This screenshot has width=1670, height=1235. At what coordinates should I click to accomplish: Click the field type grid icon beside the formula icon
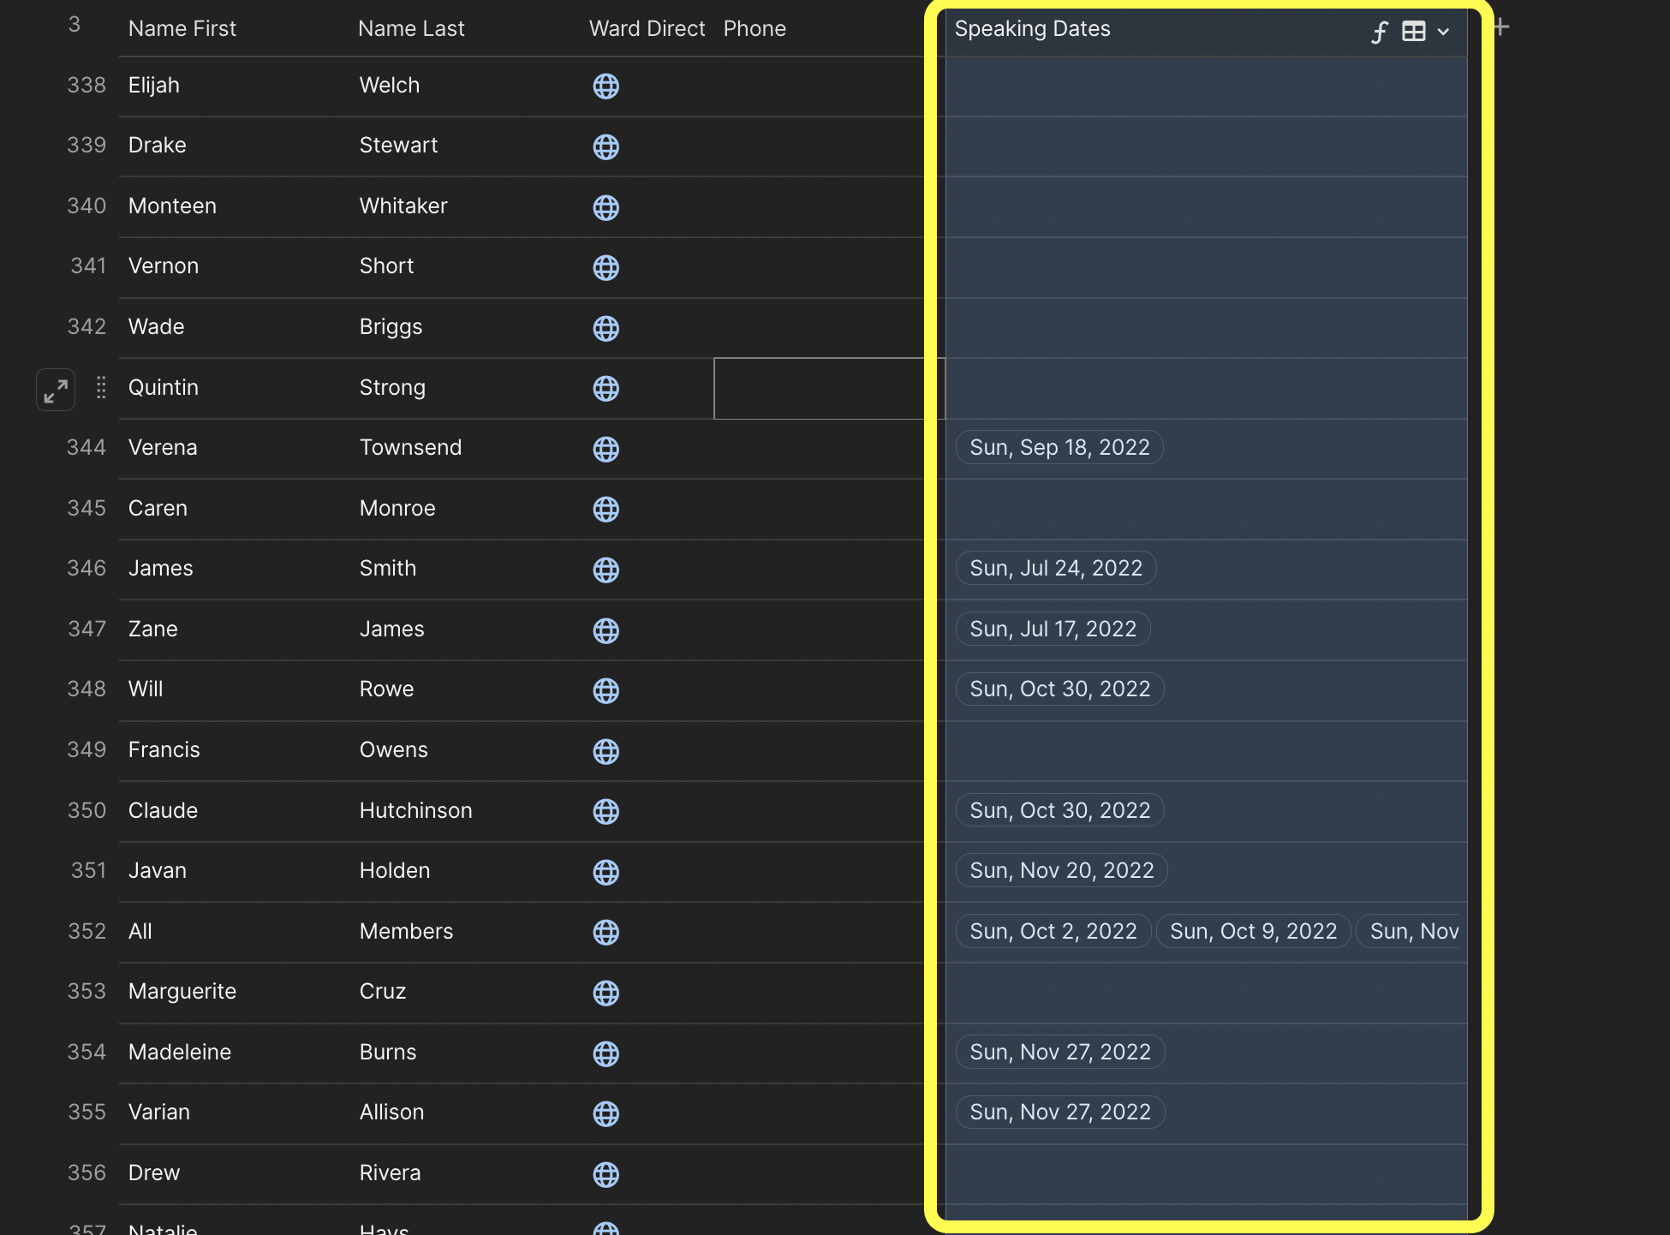pyautogui.click(x=1413, y=31)
